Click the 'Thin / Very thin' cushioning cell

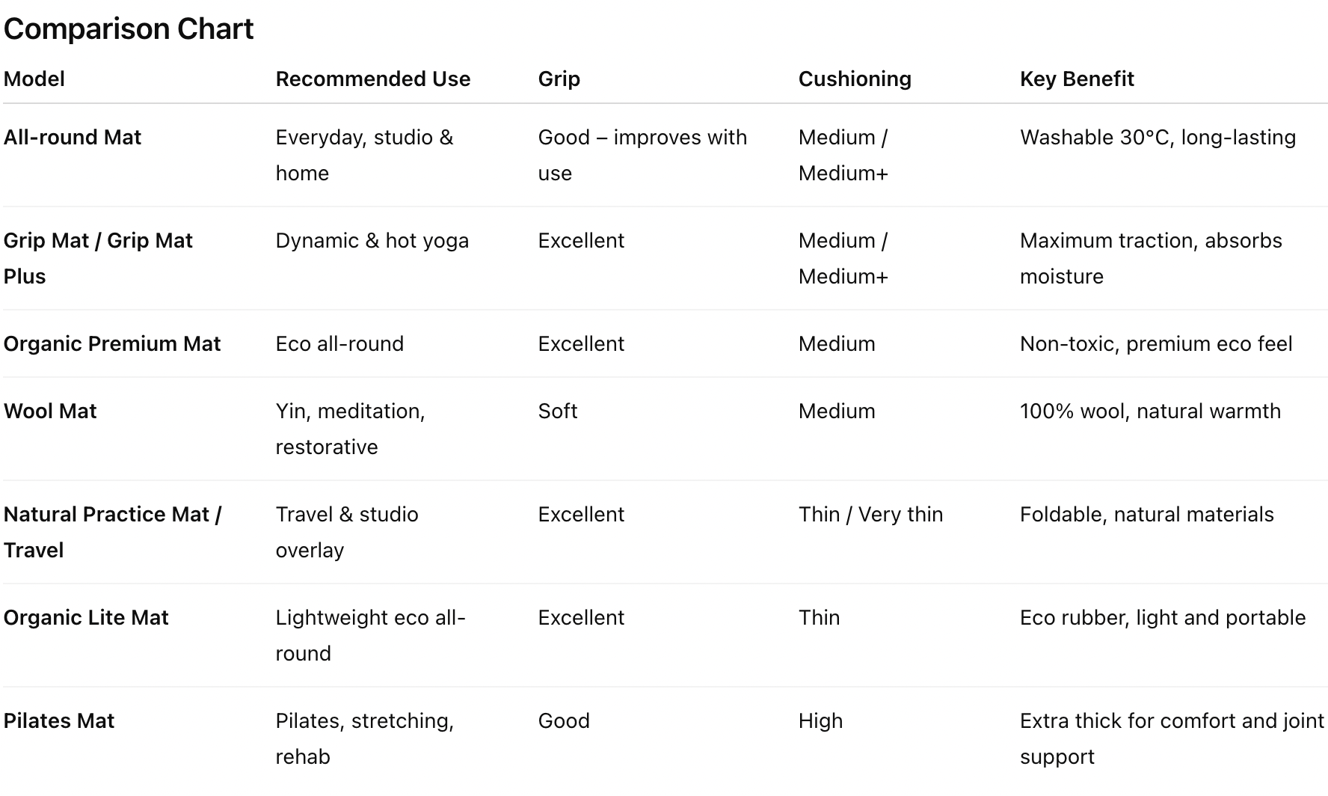point(870,514)
